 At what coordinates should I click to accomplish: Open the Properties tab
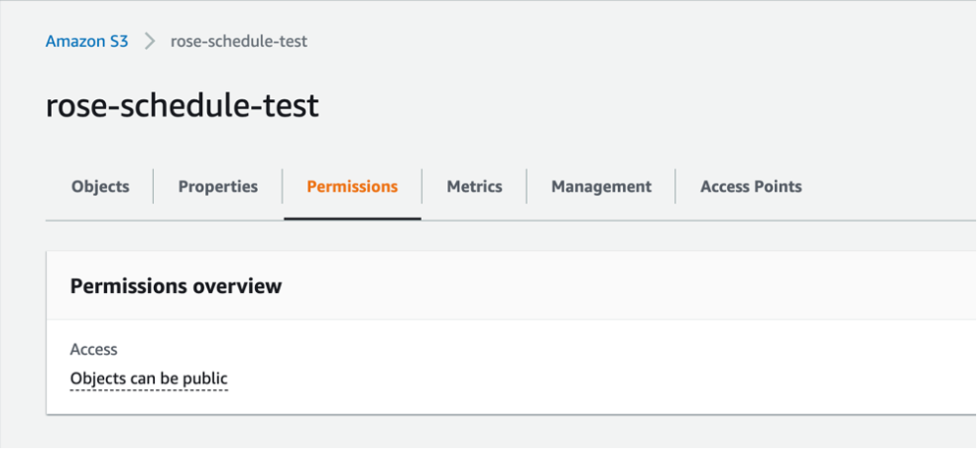[218, 186]
